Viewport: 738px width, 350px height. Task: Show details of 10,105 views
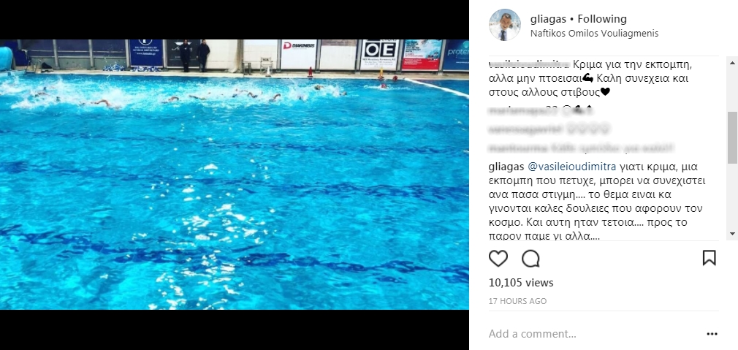(520, 283)
